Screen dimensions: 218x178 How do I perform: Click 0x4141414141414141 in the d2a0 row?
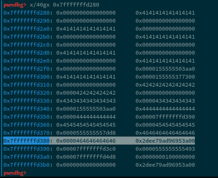[x=86, y=29]
